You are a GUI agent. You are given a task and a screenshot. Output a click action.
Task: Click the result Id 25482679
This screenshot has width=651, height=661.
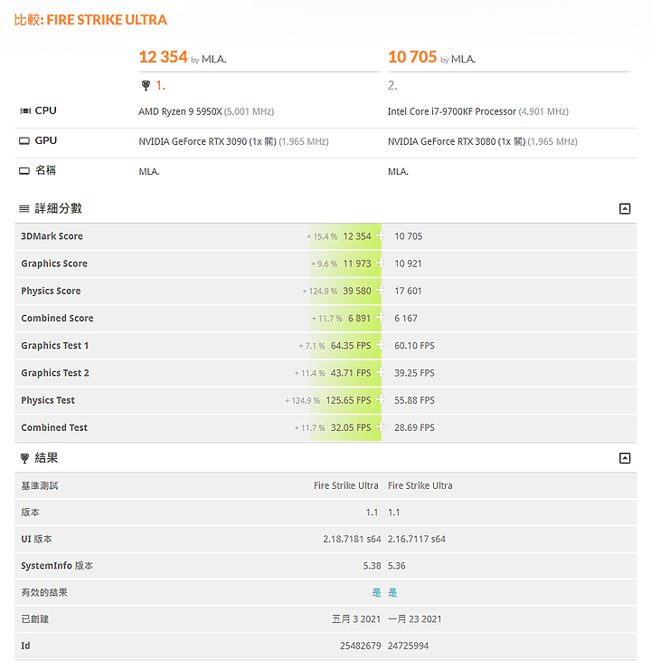[x=360, y=646]
